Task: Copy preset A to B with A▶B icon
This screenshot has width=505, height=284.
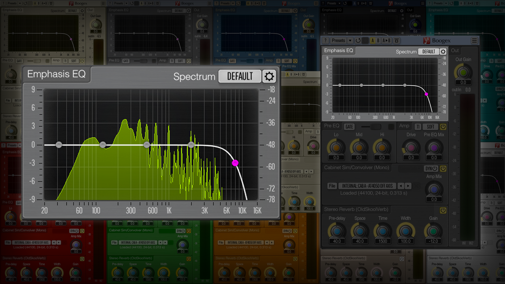Action: 386,40
